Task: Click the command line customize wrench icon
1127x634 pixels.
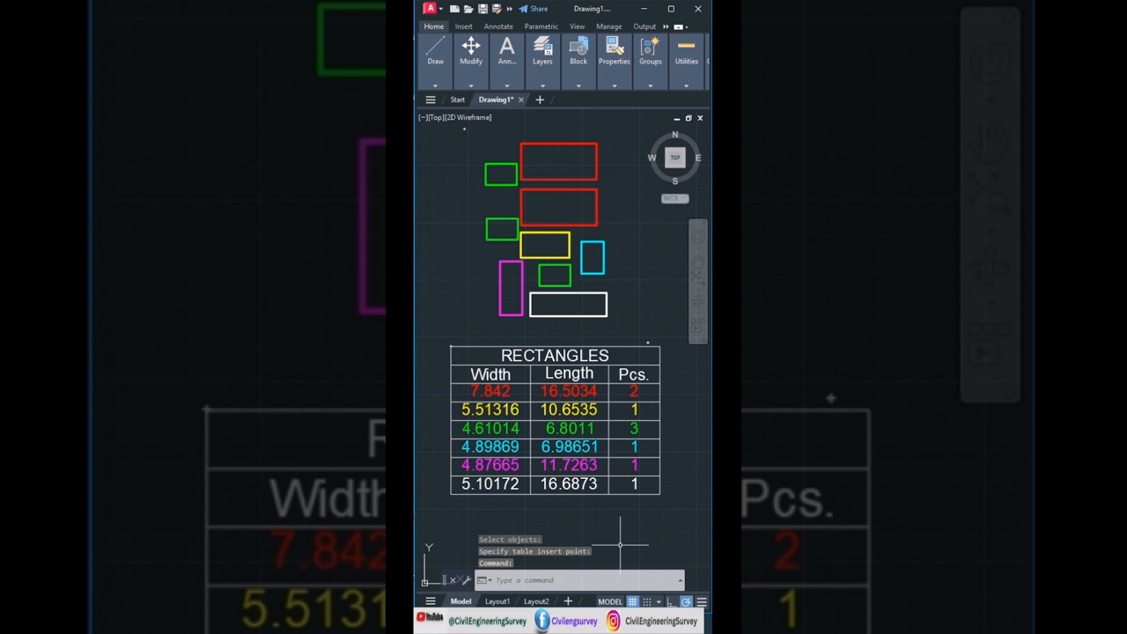Action: (x=466, y=580)
